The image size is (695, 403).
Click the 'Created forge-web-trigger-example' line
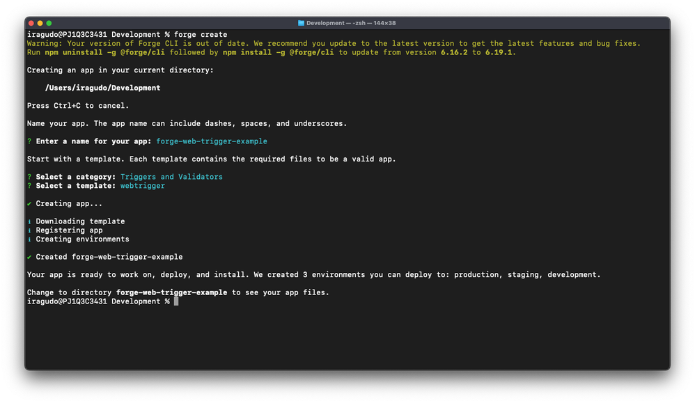tap(109, 257)
